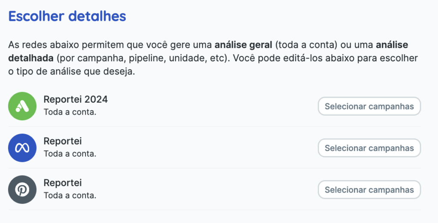
Task: Click "Toda a conta." in the Pinterest row
Action: (x=70, y=196)
